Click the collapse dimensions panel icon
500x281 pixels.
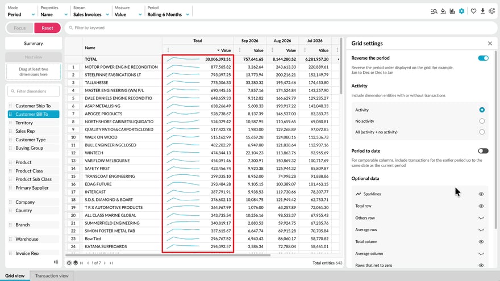(x=56, y=262)
